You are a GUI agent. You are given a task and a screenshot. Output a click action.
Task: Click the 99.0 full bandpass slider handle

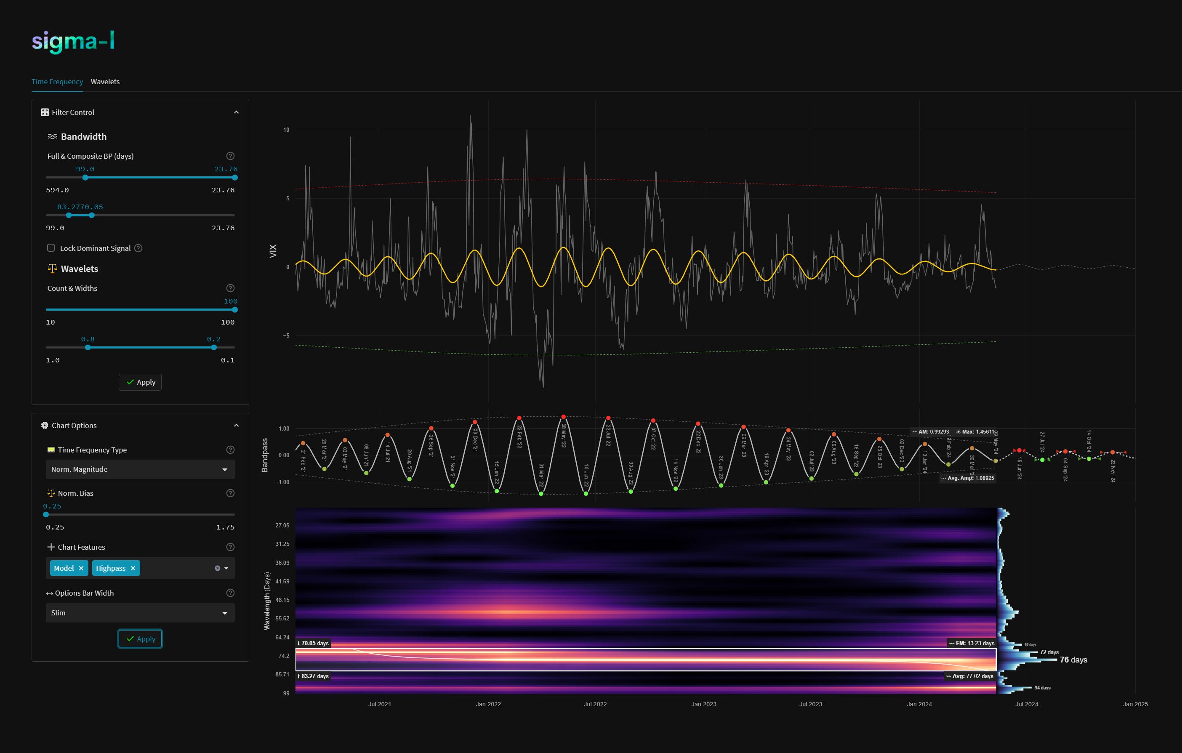click(x=85, y=178)
